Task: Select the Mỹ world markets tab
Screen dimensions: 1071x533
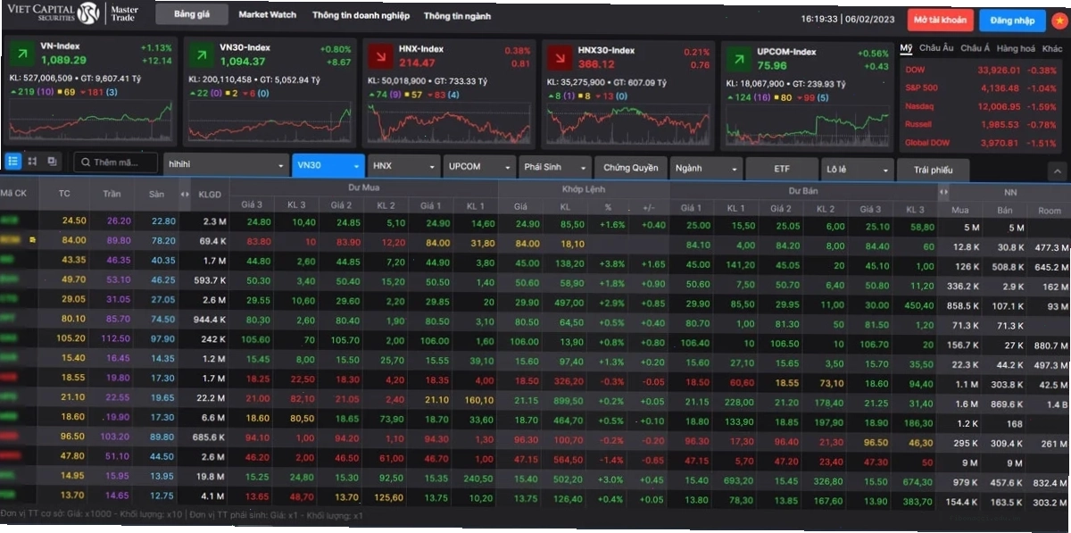Action: [x=906, y=47]
